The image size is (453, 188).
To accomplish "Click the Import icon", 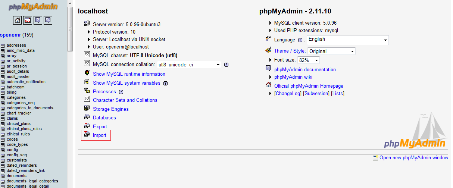I will (87, 135).
